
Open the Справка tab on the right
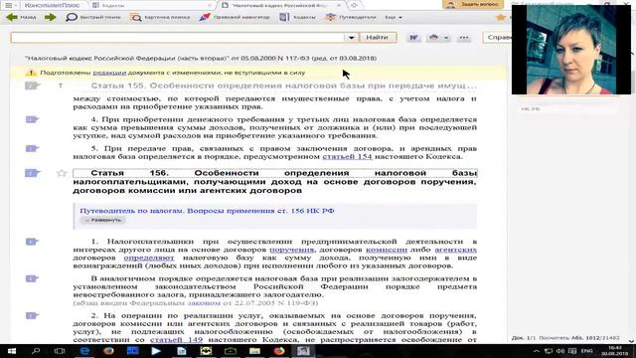coord(497,38)
